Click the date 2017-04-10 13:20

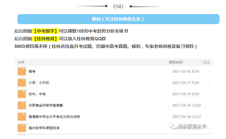[186, 105]
